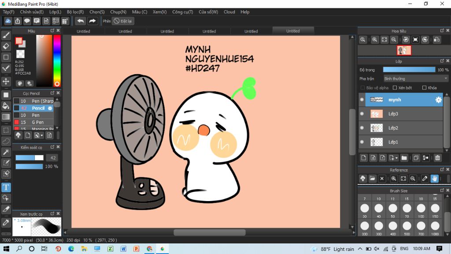Open the add-layer dropdown arrow
The height and width of the screenshot is (254, 451).
[397, 158]
